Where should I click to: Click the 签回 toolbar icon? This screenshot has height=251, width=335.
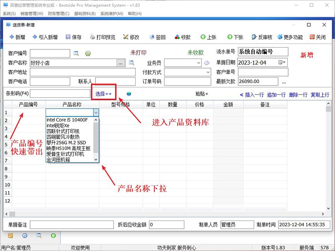click(x=157, y=37)
